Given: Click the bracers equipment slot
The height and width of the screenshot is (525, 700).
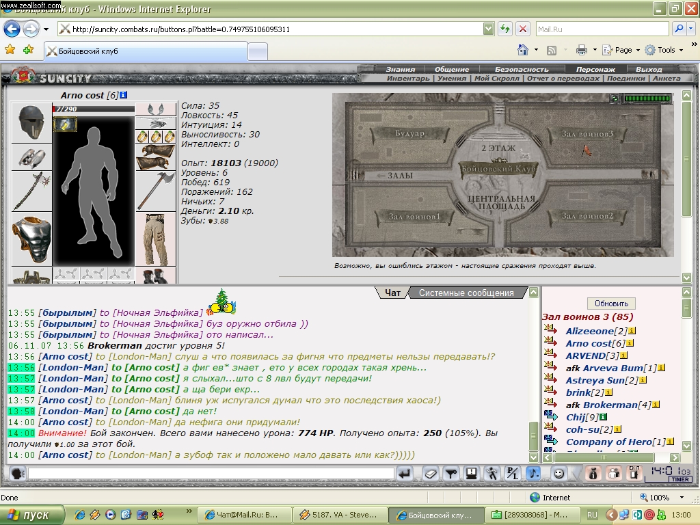Looking at the screenshot, I should coord(155,157).
